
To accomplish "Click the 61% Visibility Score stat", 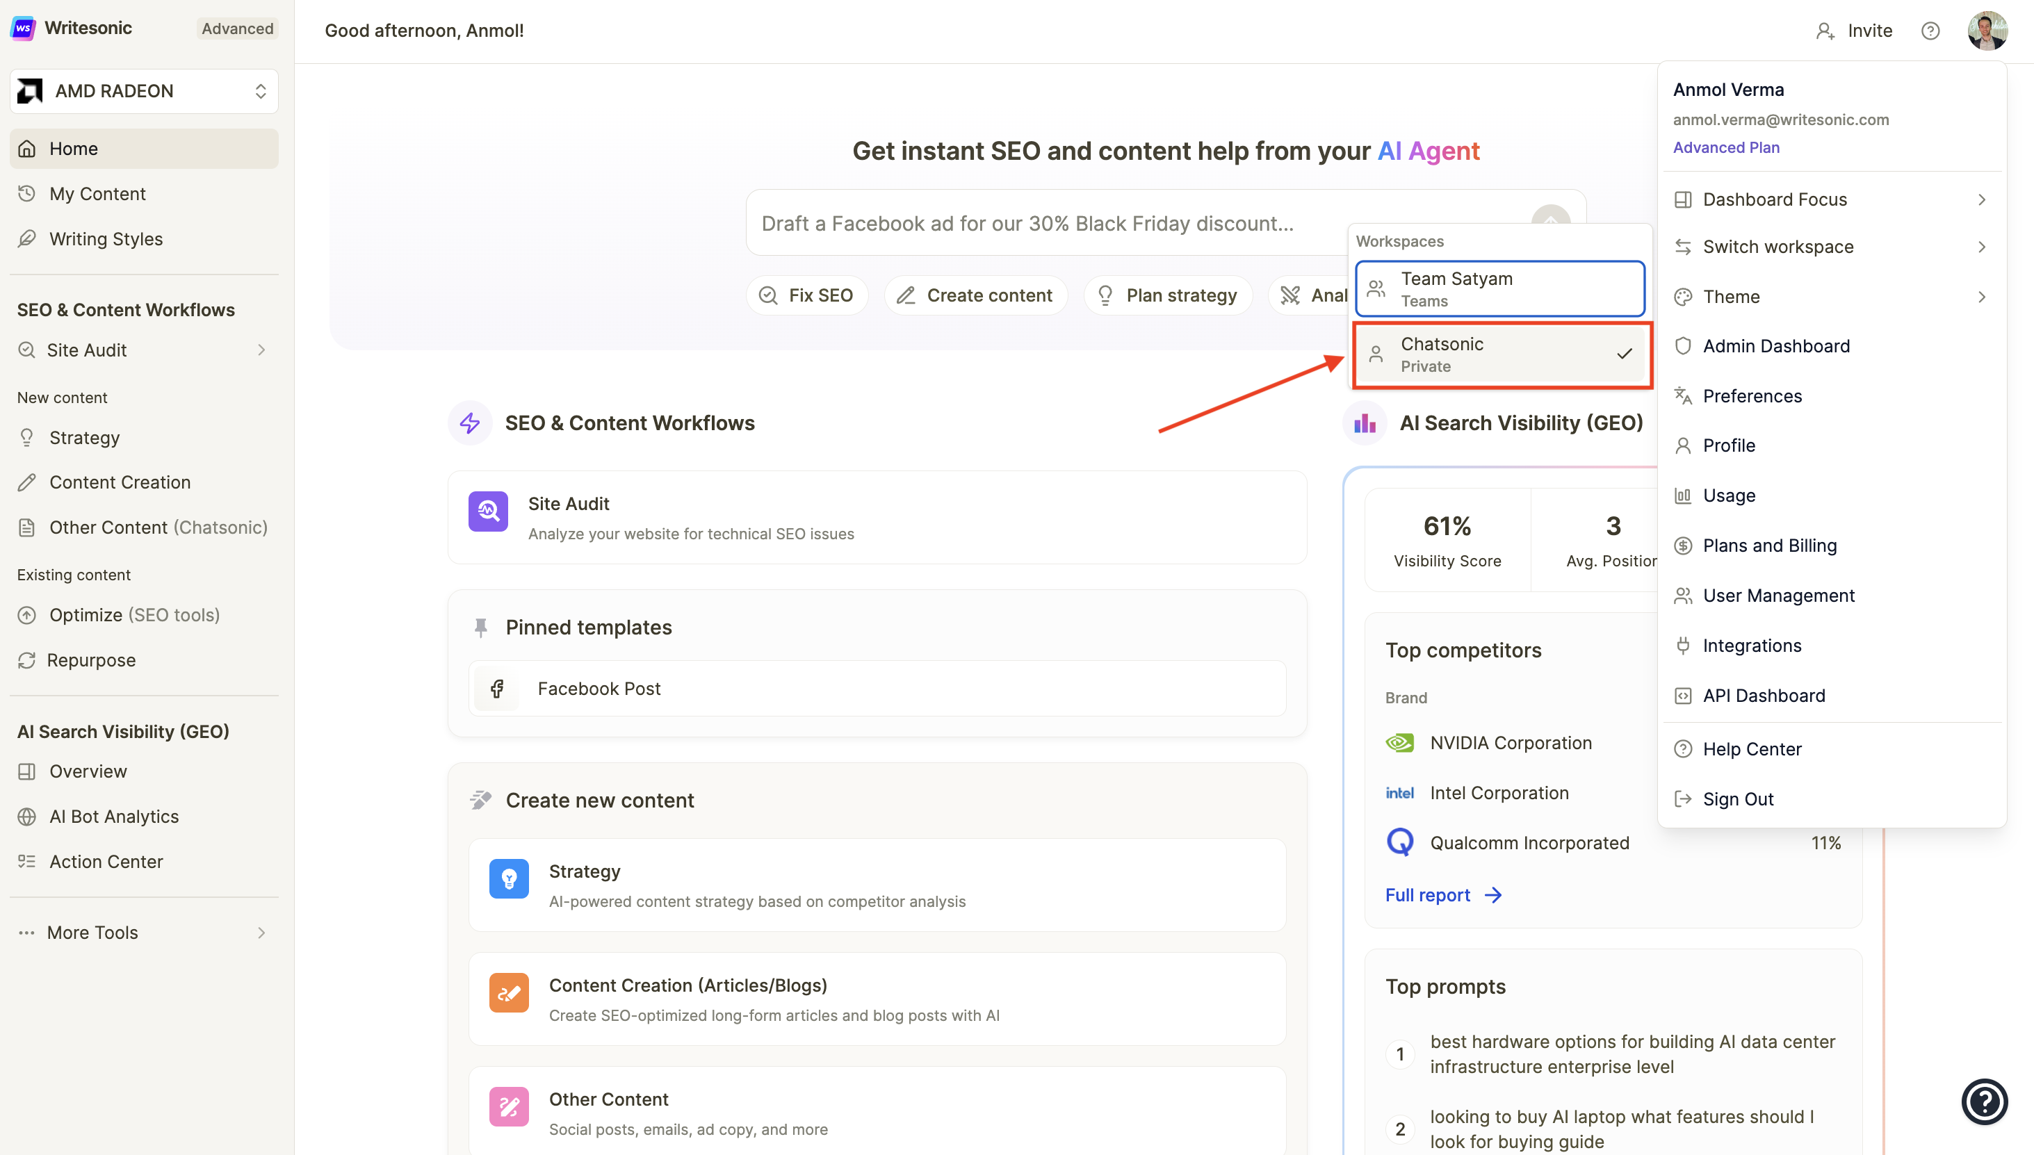I will [1446, 539].
